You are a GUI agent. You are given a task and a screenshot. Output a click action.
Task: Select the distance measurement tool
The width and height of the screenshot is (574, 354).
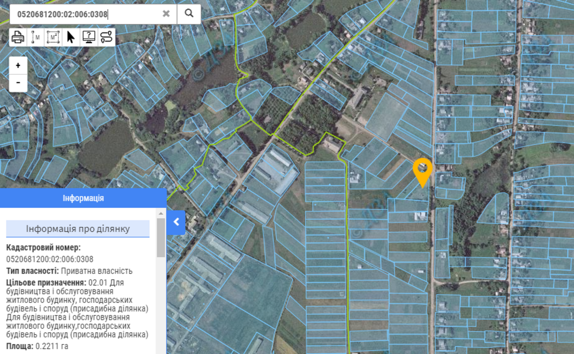click(35, 37)
